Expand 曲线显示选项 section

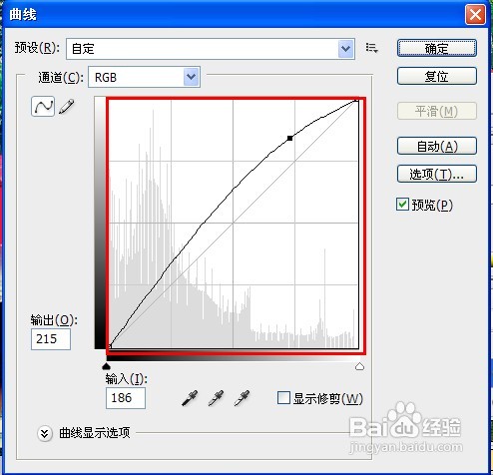point(45,433)
